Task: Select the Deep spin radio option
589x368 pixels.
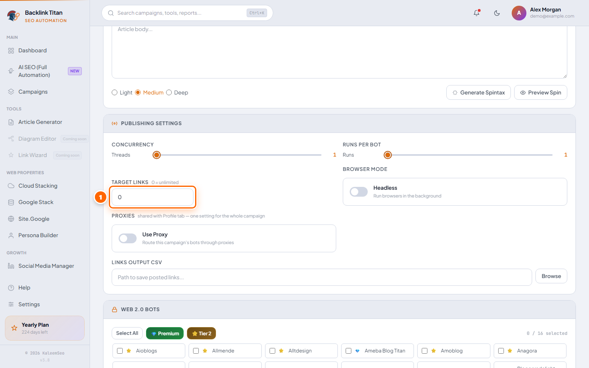Action: 169,93
